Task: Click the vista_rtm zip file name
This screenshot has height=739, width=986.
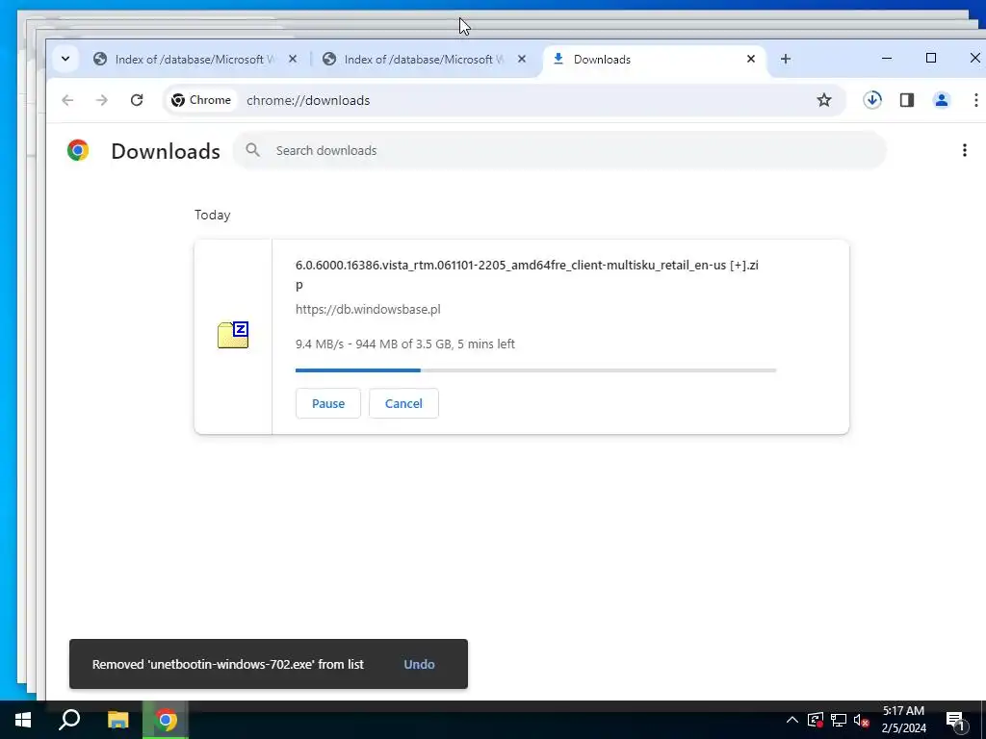Action: [x=527, y=274]
